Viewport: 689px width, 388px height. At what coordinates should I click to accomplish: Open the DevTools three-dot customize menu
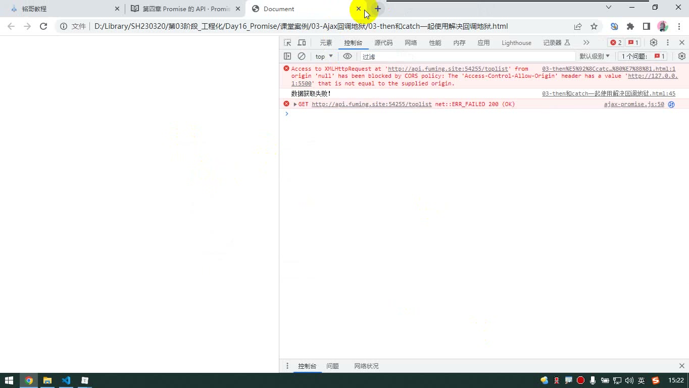pos(668,43)
